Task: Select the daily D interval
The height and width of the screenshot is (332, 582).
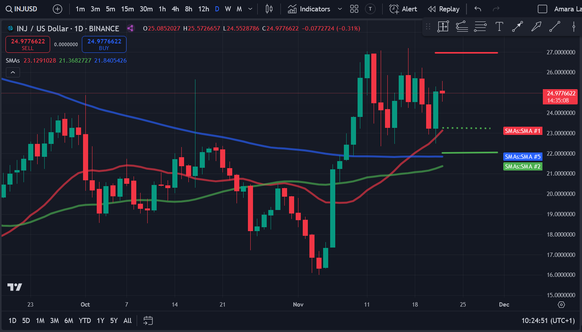Action: click(x=217, y=9)
